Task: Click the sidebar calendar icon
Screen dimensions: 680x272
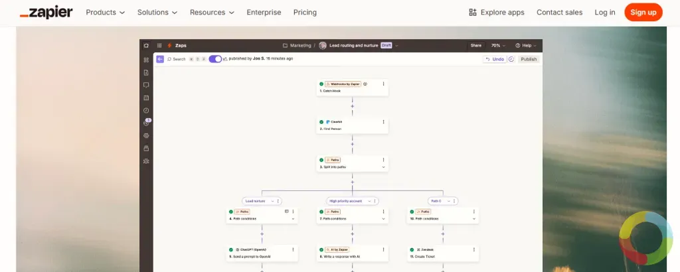Action: tap(146, 98)
